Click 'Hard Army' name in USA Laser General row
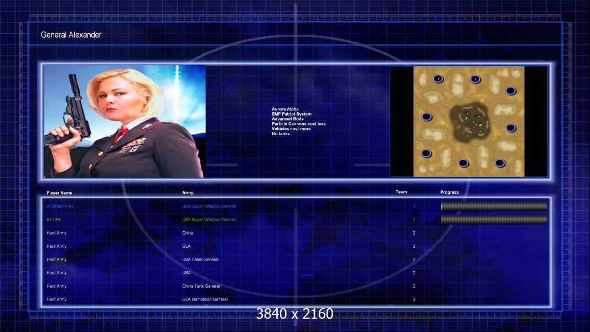This screenshot has height=332, width=590. (56, 260)
